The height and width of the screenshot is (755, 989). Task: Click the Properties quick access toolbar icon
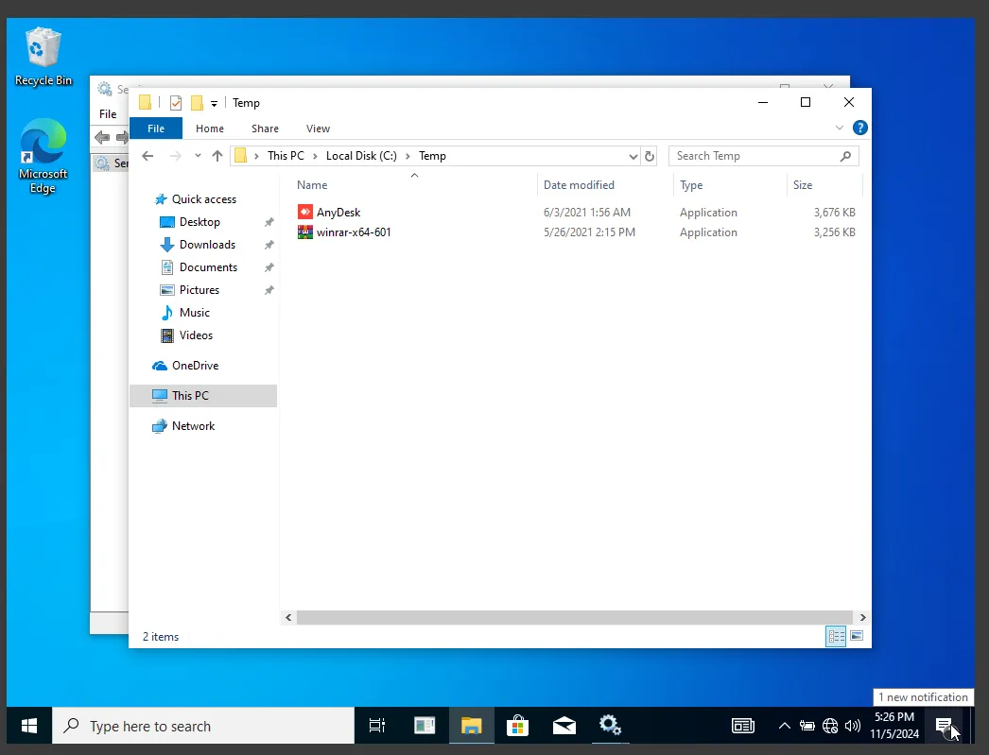pyautogui.click(x=176, y=103)
